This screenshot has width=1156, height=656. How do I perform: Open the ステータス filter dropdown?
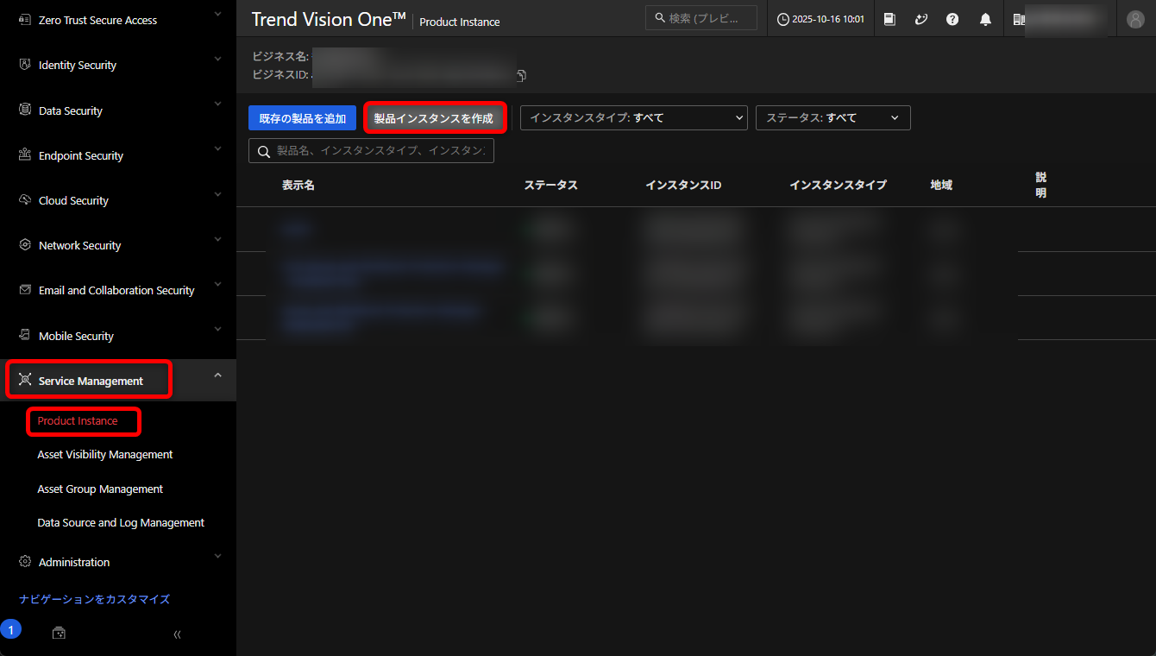point(833,118)
